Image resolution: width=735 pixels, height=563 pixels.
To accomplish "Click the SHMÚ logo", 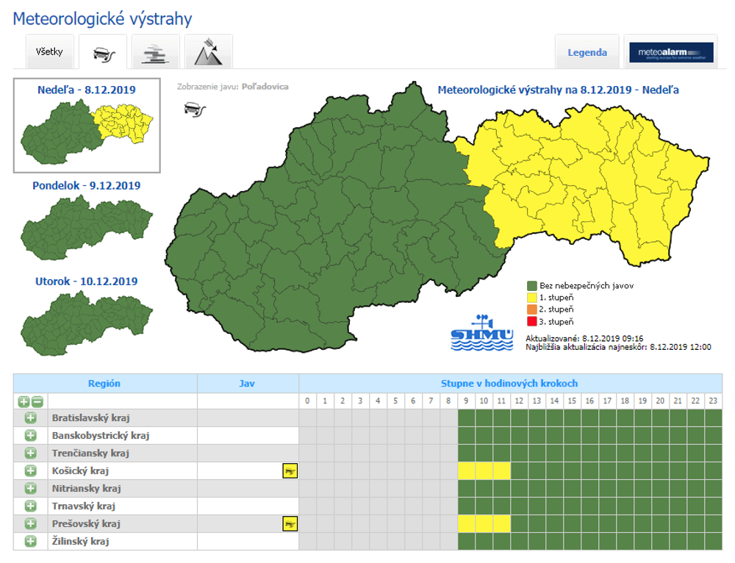I will click(x=481, y=332).
